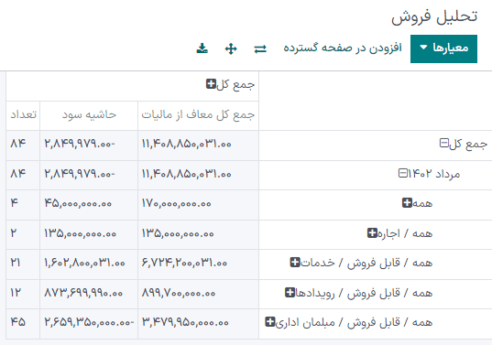Select cell ۸۷۳,۶۹۹,۹۹۰.۰۰ margin for رویدادها
Image resolution: width=492 pixels, height=345 pixels.
[x=89, y=294]
